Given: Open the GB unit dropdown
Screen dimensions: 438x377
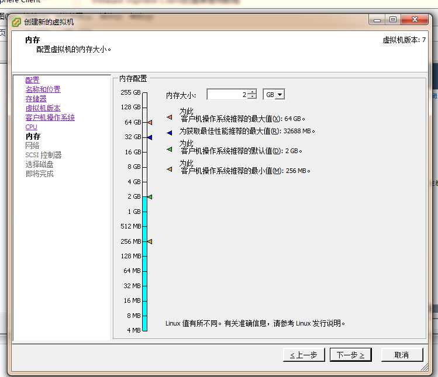Looking at the screenshot, I should (x=280, y=95).
